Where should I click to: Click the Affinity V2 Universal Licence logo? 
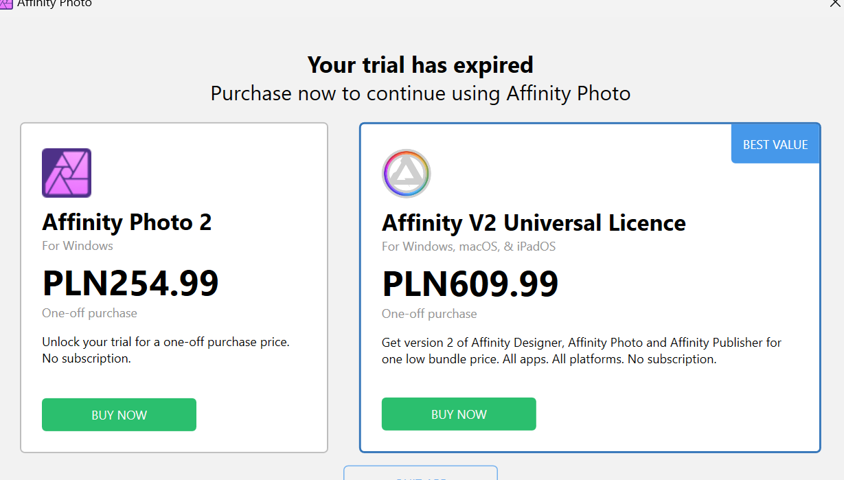click(x=406, y=173)
